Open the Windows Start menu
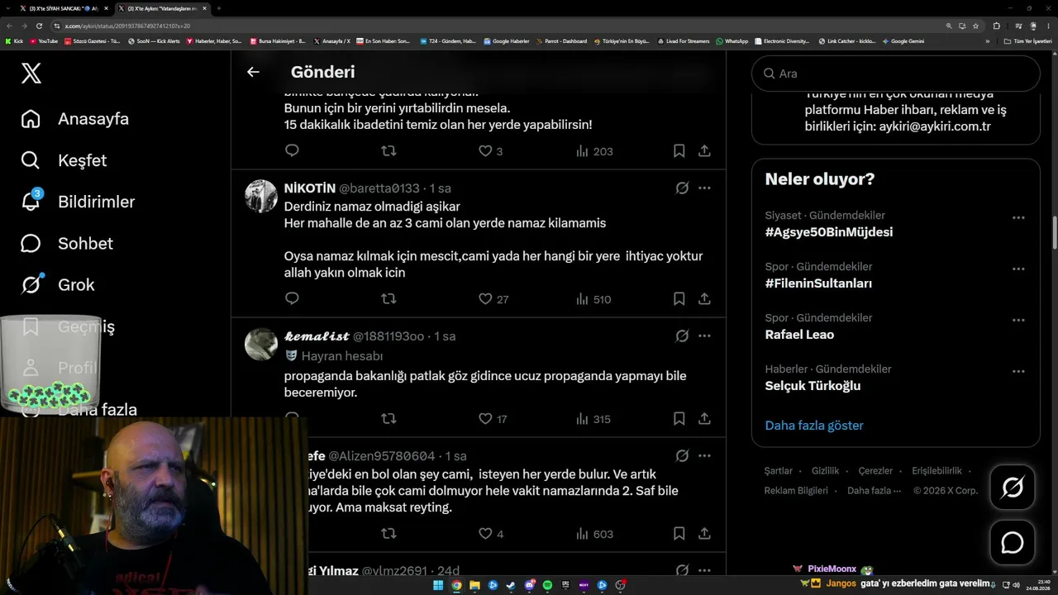Image resolution: width=1058 pixels, height=595 pixels. coord(437,585)
